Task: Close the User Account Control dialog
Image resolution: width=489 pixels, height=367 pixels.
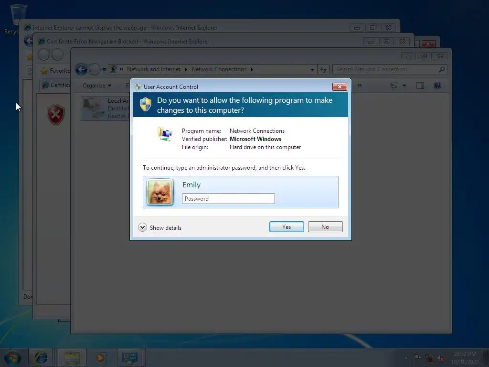Action: coord(340,86)
